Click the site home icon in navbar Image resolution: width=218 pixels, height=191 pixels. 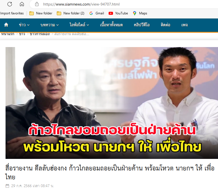[6, 25]
